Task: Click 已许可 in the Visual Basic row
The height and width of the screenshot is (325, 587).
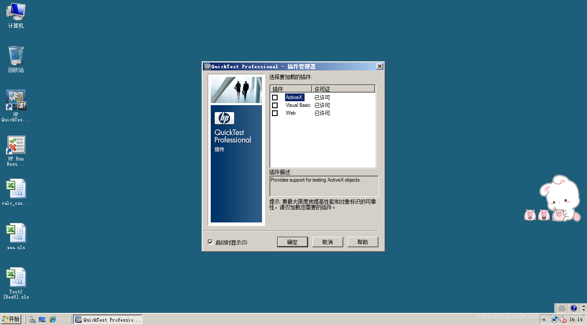Action: pos(322,105)
